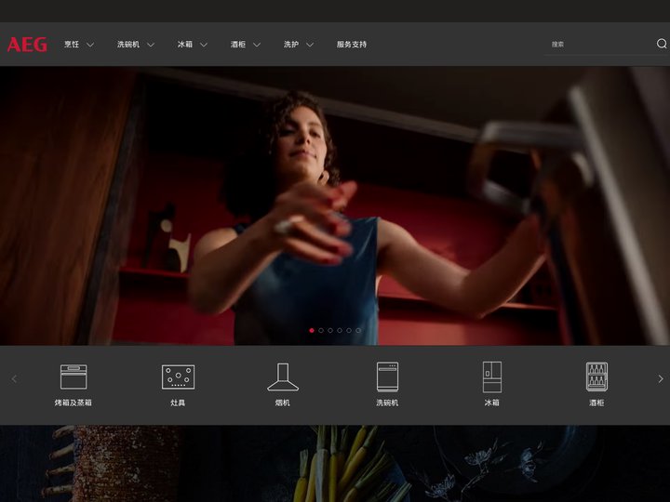Click the AEG logo
This screenshot has width=670, height=502.
pyautogui.click(x=27, y=45)
